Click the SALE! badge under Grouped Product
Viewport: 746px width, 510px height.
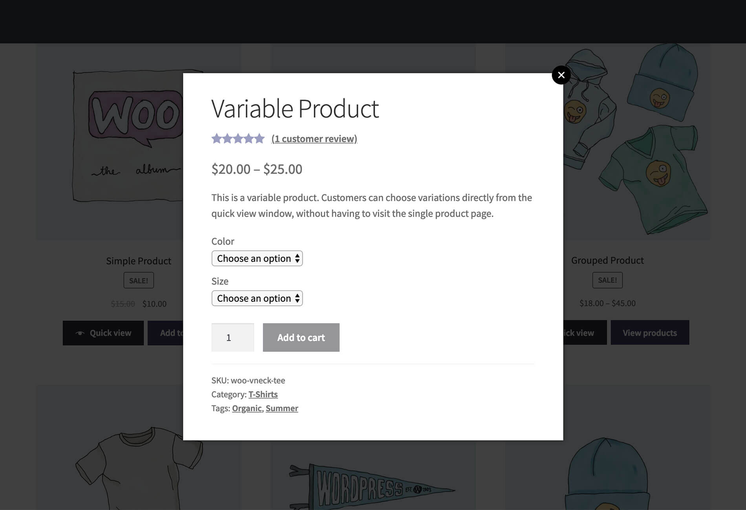click(607, 280)
